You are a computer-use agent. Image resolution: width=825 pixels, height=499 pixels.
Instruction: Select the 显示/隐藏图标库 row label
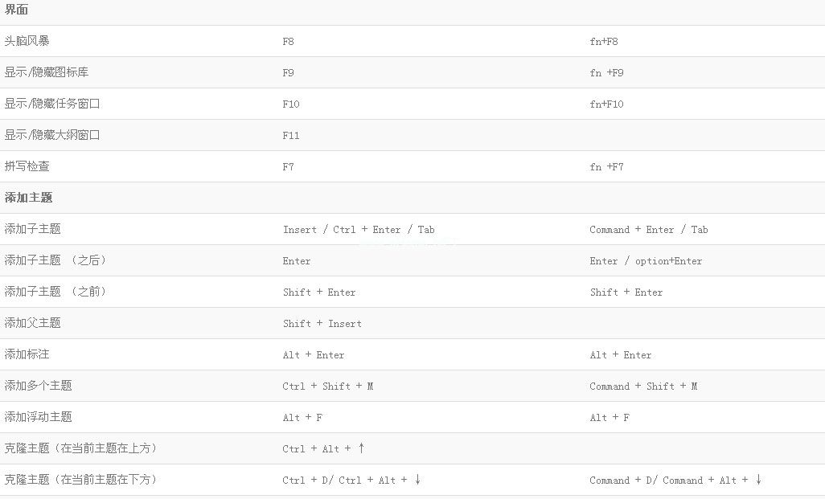click(47, 72)
